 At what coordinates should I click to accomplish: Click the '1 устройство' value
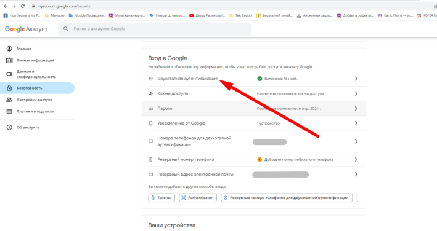pyautogui.click(x=268, y=123)
